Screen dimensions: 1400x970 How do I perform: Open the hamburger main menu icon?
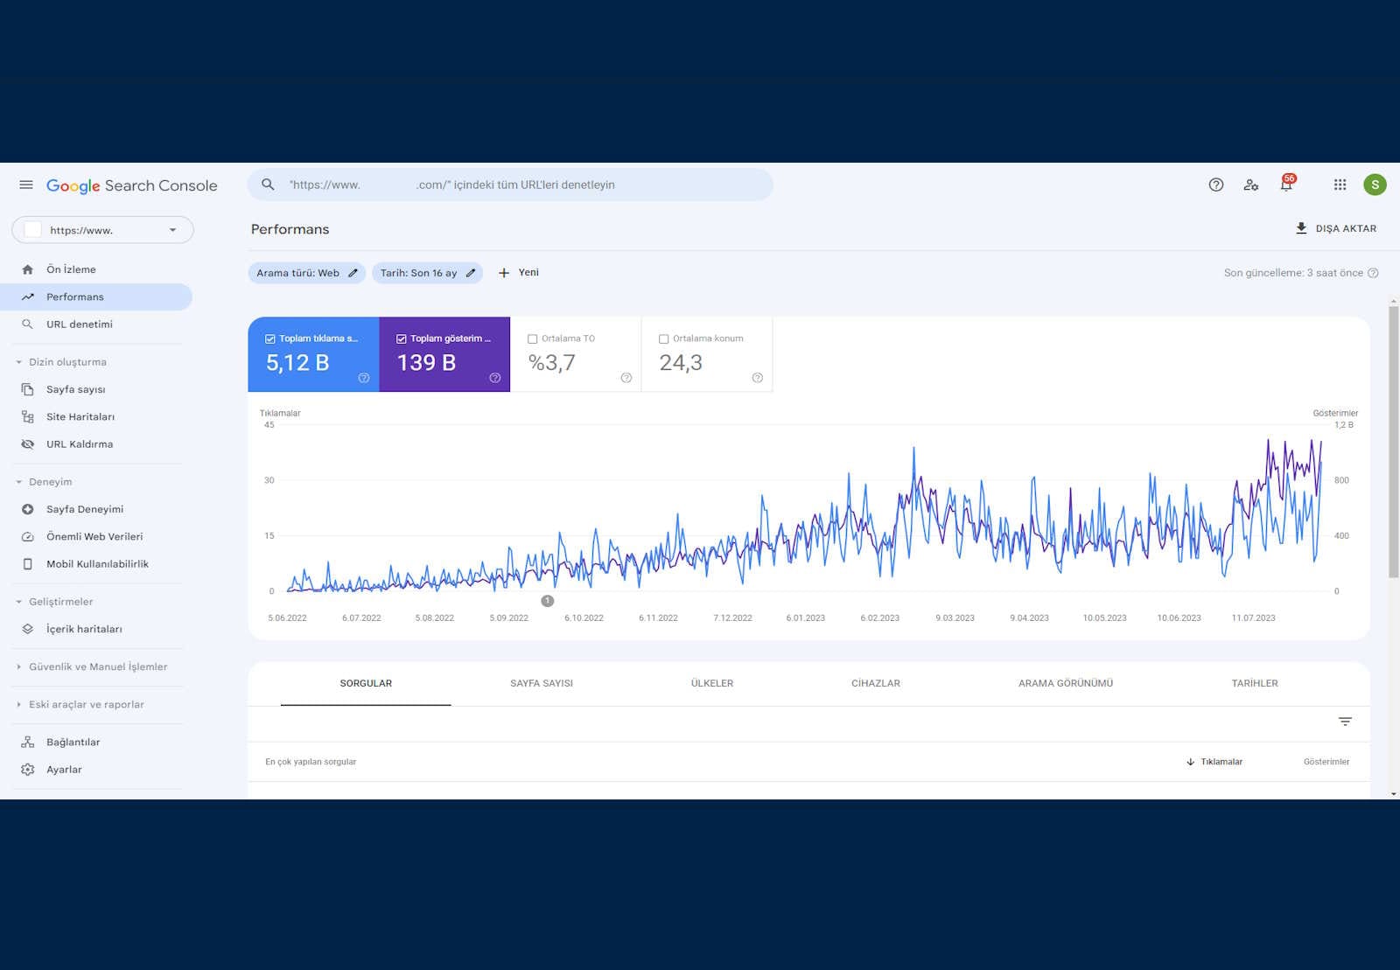pyautogui.click(x=26, y=185)
